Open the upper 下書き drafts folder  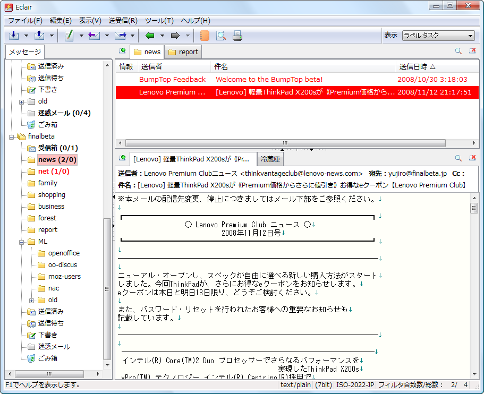pyautogui.click(x=47, y=90)
